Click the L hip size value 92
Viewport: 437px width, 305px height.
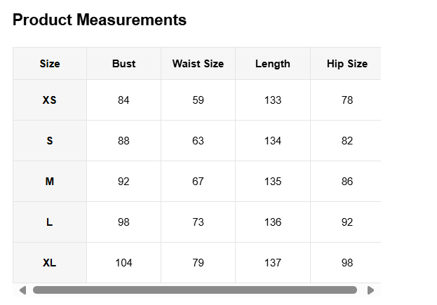pyautogui.click(x=347, y=222)
